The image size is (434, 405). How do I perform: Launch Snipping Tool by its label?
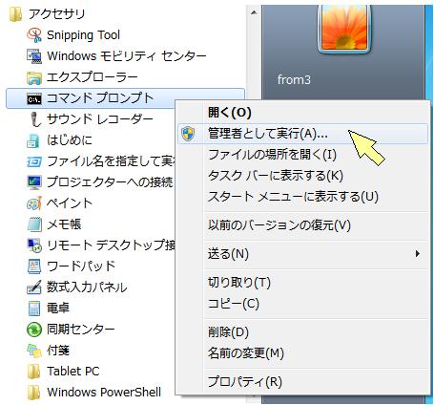point(83,35)
